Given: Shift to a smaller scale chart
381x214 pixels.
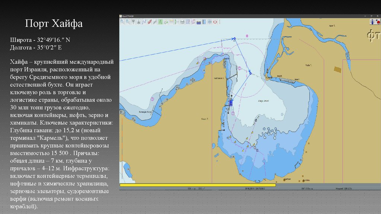Looking at the screenshot, I should click(x=138, y=22).
